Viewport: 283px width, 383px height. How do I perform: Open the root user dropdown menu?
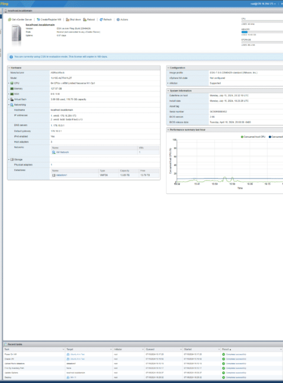point(263,4)
